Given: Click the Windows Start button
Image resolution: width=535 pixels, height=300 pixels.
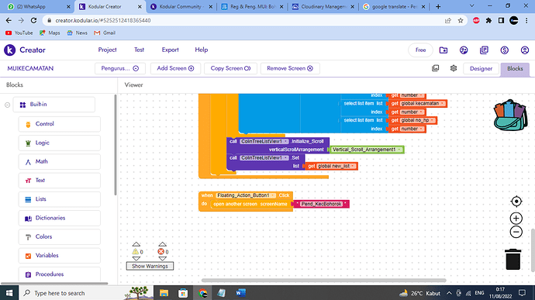Looking at the screenshot, I should coord(9,293).
